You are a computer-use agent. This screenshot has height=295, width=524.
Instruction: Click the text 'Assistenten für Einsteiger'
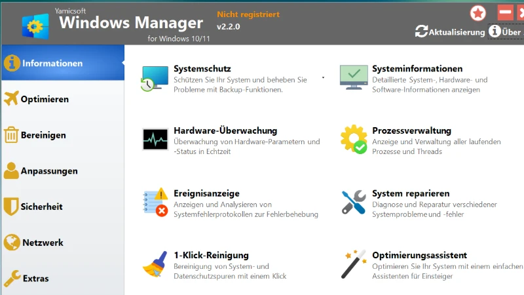click(x=413, y=276)
